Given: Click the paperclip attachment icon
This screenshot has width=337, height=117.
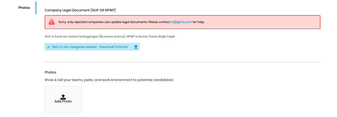Looking at the screenshot, I should click(49, 47).
